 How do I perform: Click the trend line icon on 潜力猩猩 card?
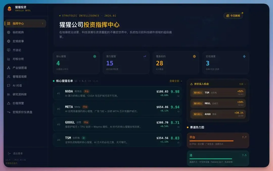145,56
